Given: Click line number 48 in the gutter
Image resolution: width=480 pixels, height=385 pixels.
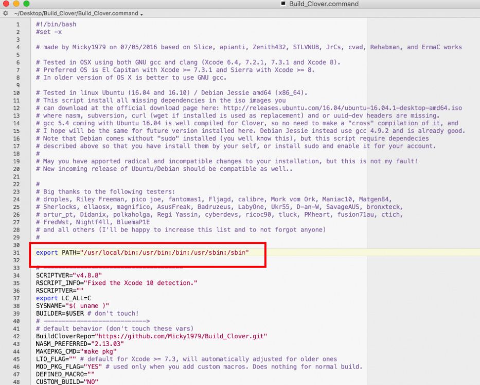Looking at the screenshot, I should point(16,382).
